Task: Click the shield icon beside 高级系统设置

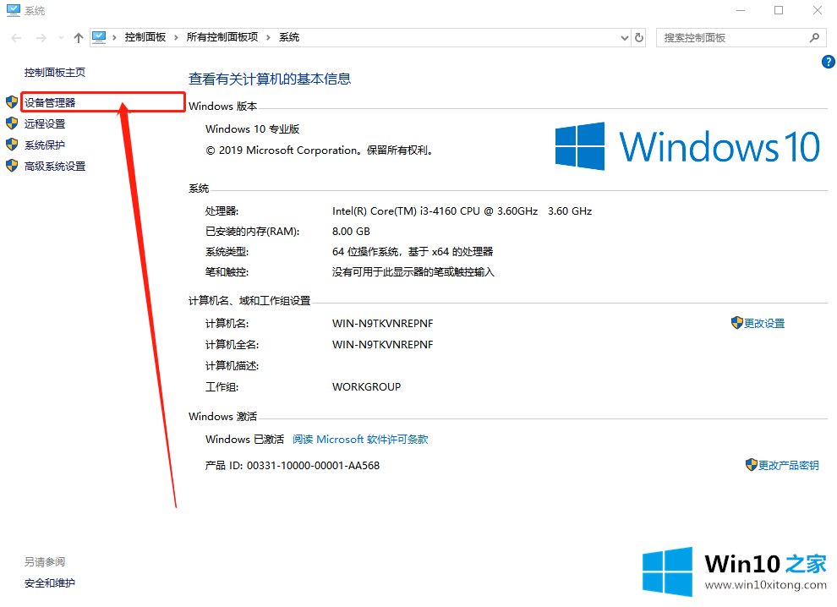Action: 12,166
